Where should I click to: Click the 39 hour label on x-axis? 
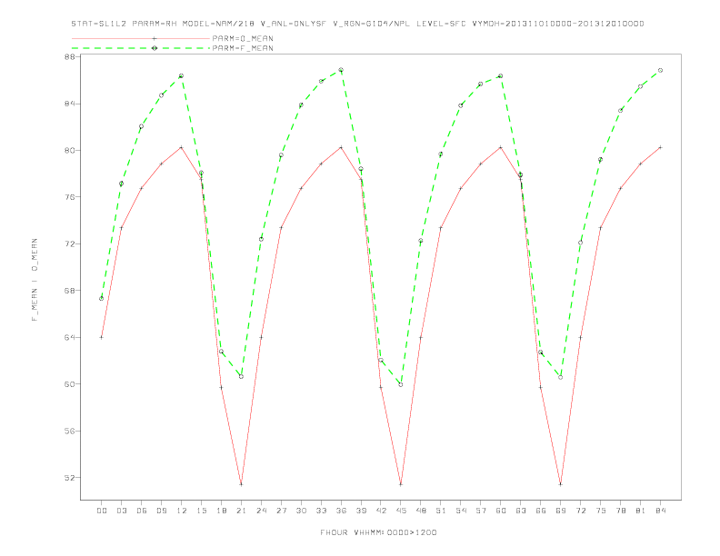[361, 511]
